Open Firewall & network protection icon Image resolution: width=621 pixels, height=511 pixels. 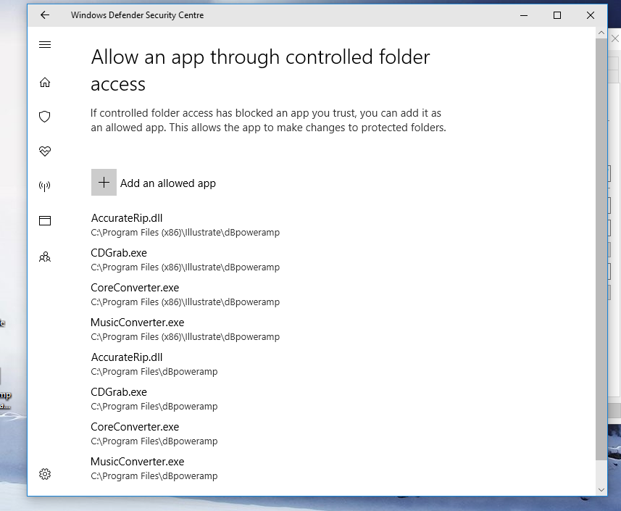[45, 186]
